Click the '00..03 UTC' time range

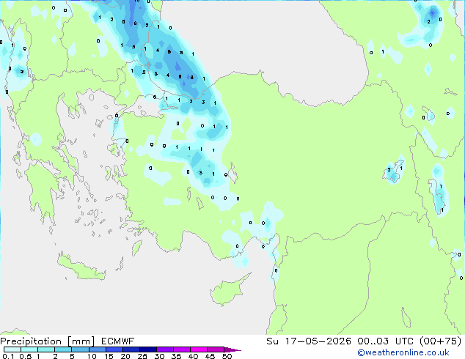pos(385,341)
